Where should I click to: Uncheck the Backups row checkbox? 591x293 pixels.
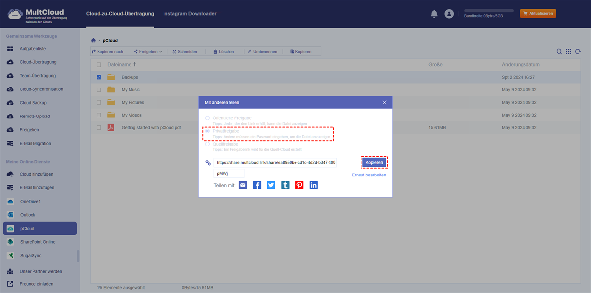point(99,77)
